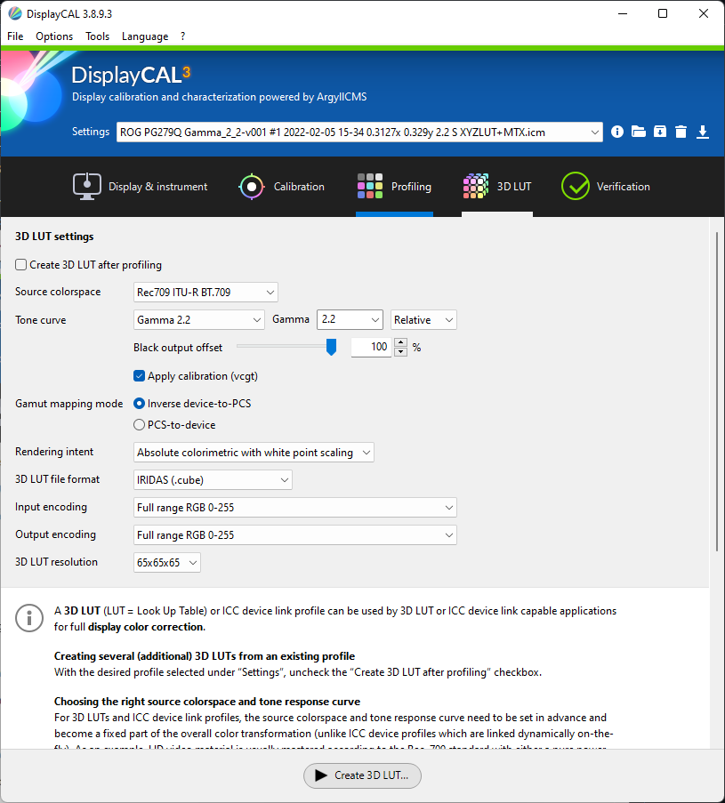Increase Black output offset with up arrow
Image resolution: width=725 pixels, height=803 pixels.
401,342
